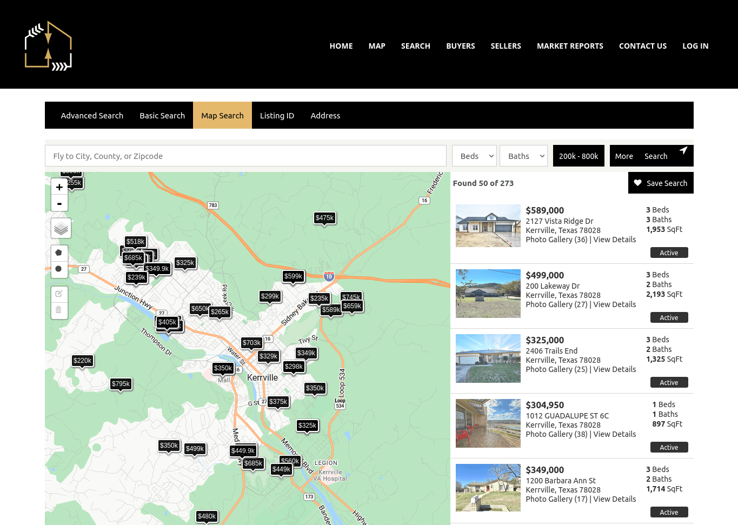Open MARKET REPORTS in the navigation

click(x=570, y=46)
